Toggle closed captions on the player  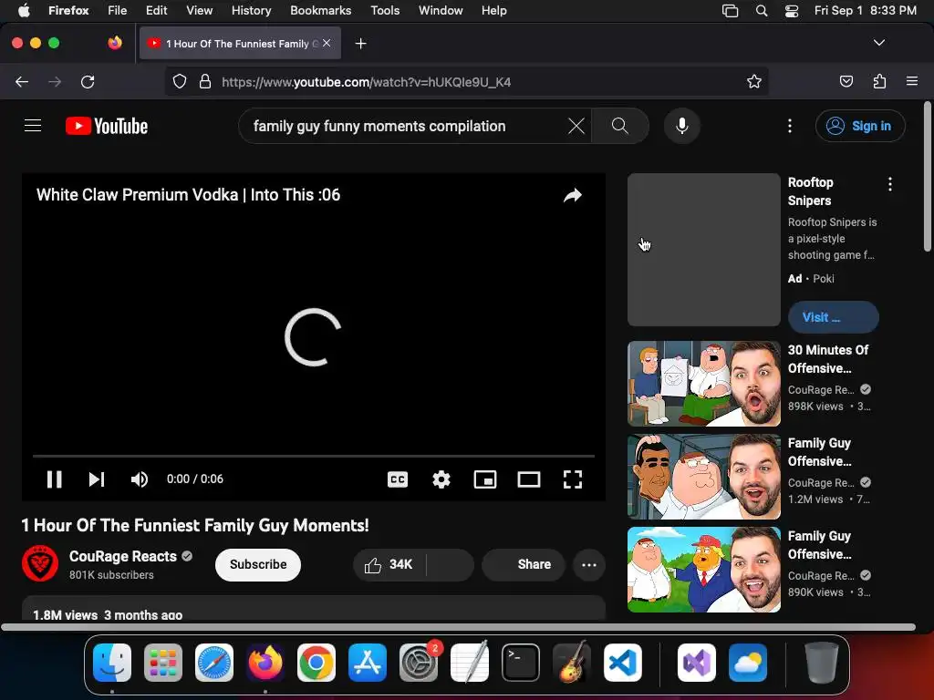398,479
